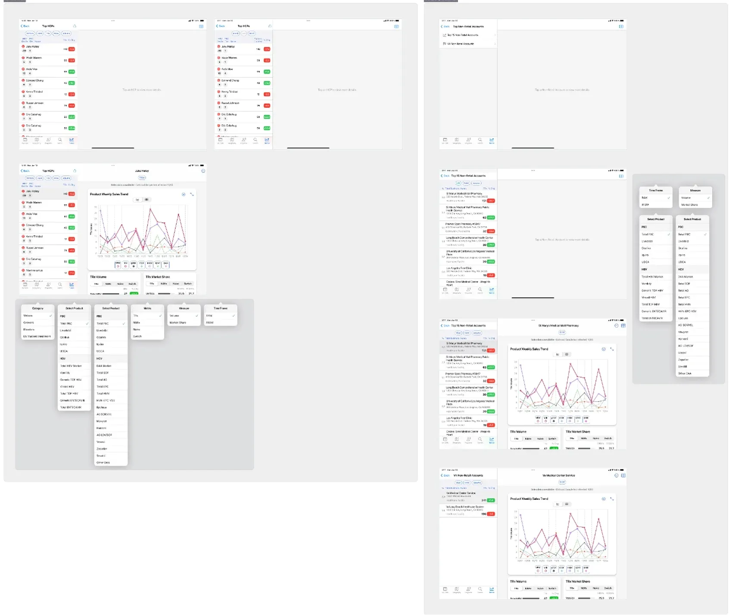Toggle VEM series legend on Jake Haley chart
Image resolution: width=729 pixels, height=615 pixels.
118,264
